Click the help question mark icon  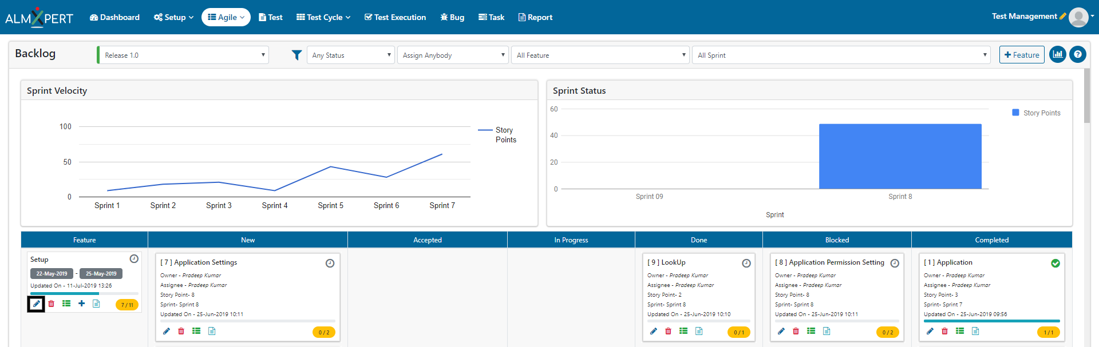pyautogui.click(x=1077, y=55)
